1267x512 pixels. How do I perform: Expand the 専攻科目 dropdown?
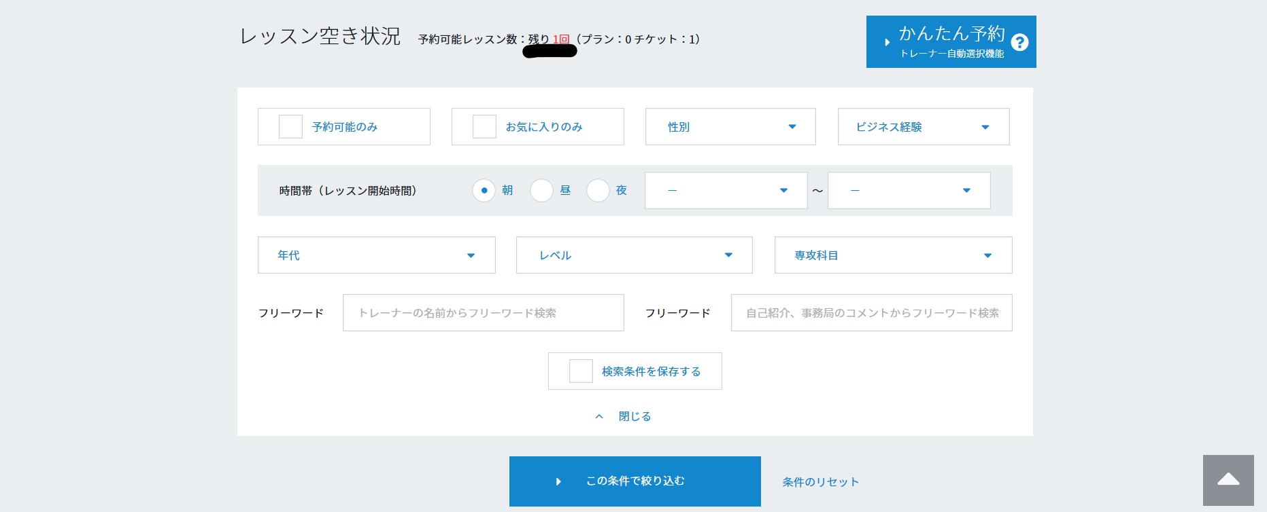[x=892, y=255]
